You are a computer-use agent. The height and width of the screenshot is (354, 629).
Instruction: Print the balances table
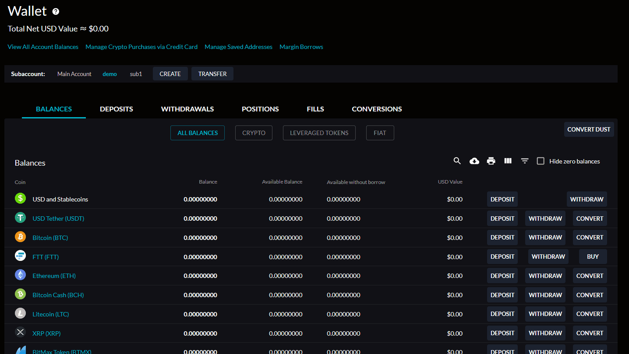tap(491, 161)
